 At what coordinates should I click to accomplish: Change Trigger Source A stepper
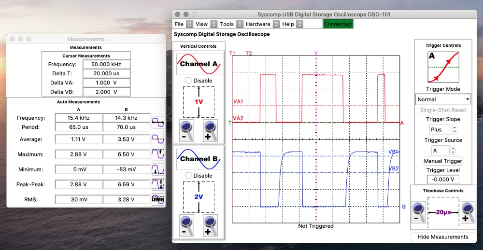[453, 151]
